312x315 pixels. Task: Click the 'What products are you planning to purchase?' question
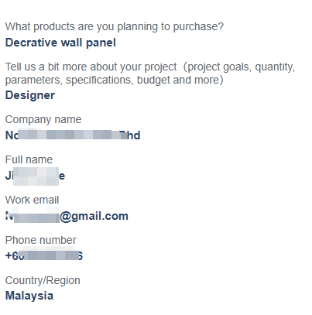[x=115, y=27]
